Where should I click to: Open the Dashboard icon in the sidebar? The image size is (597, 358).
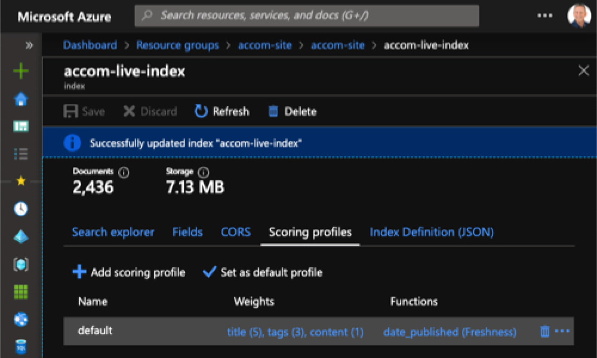coord(20,126)
